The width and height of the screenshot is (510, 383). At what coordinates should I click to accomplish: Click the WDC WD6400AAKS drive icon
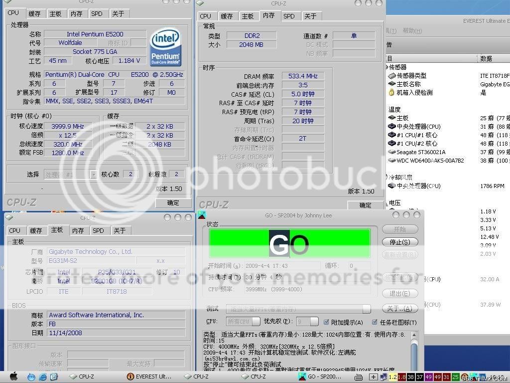[391, 160]
